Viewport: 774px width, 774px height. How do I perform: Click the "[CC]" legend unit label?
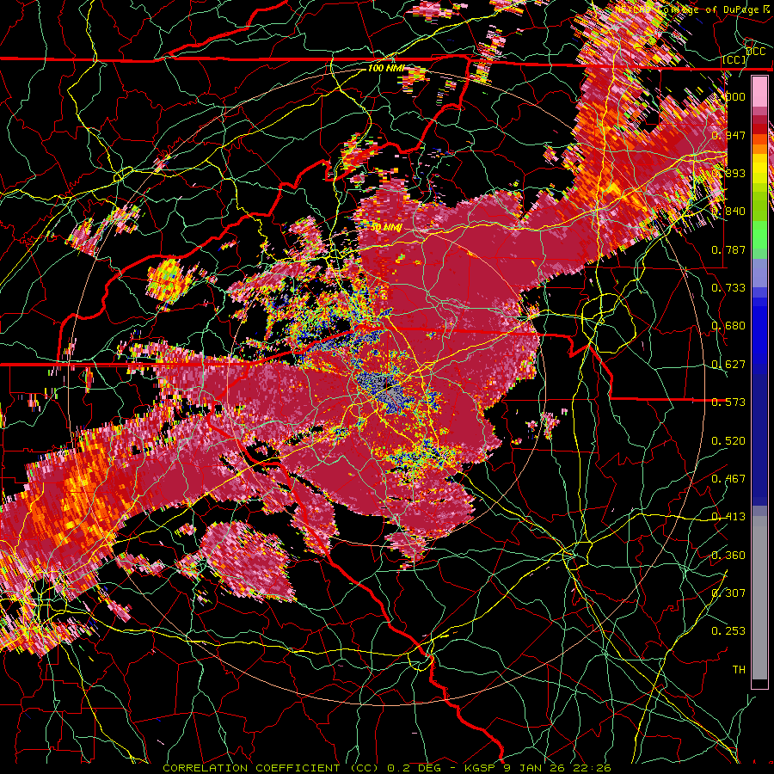[x=734, y=59]
